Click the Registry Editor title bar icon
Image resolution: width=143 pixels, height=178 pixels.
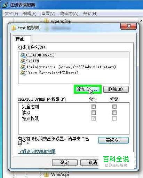click(5, 5)
